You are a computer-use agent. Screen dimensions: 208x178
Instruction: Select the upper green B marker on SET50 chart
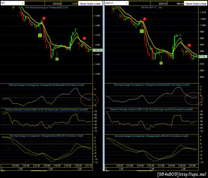(142, 31)
